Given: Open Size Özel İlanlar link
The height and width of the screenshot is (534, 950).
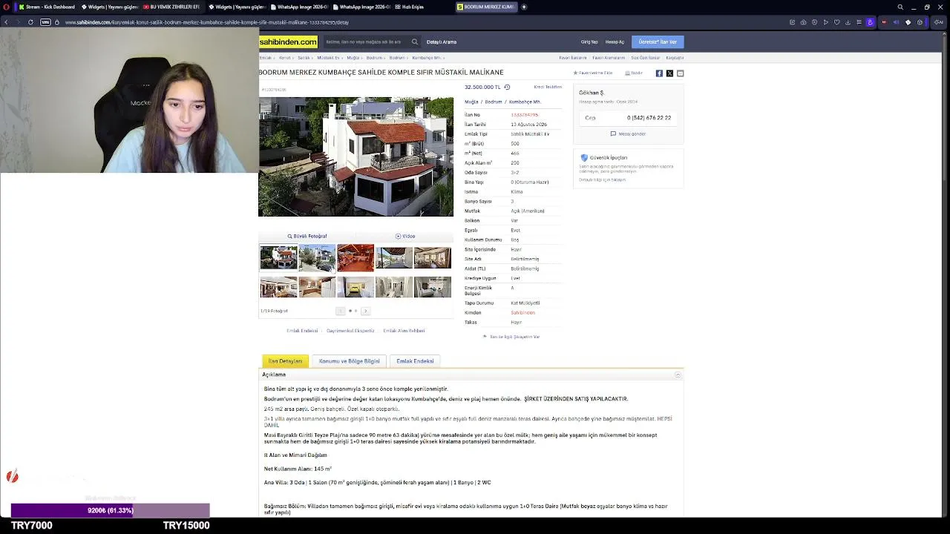Looking at the screenshot, I should [645, 58].
